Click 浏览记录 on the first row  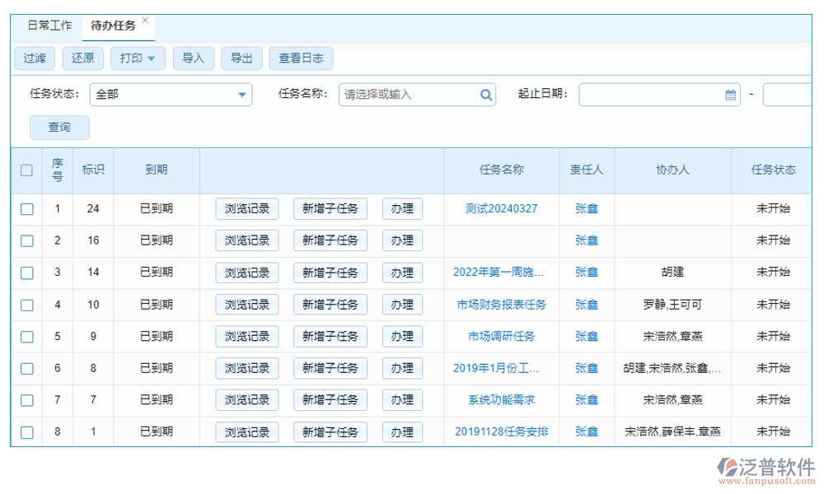[x=249, y=208]
